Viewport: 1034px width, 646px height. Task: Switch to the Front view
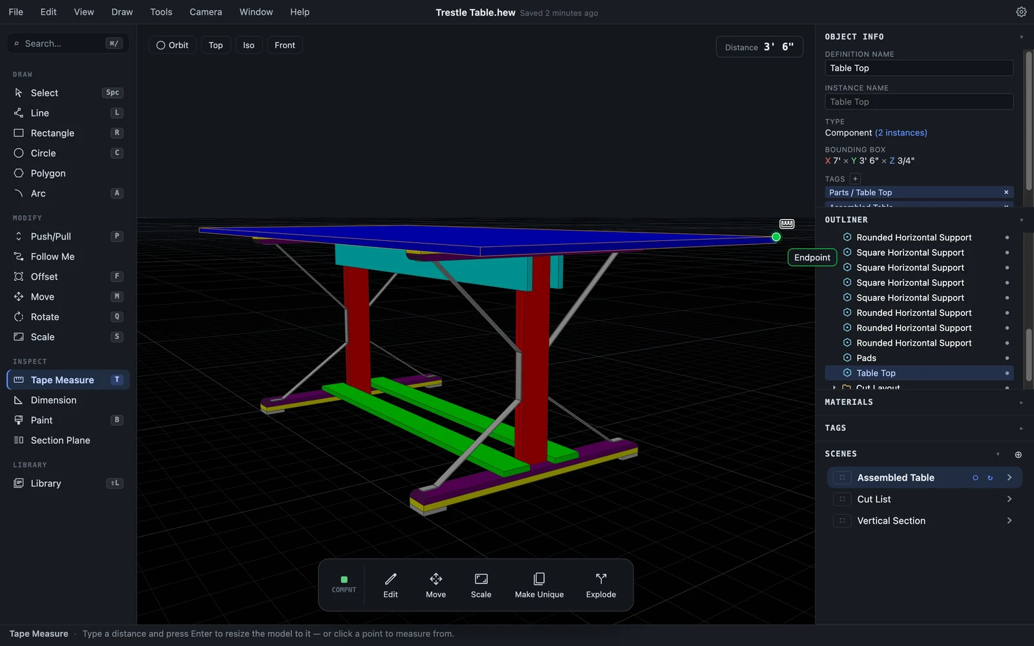click(x=284, y=45)
